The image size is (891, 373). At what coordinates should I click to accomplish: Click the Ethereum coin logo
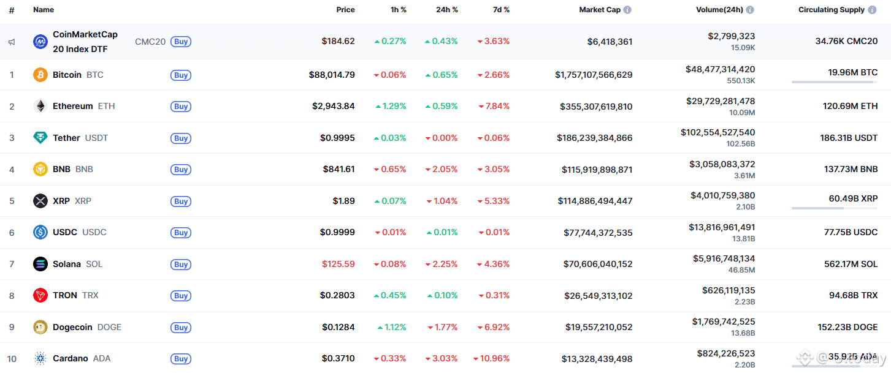[x=40, y=106]
